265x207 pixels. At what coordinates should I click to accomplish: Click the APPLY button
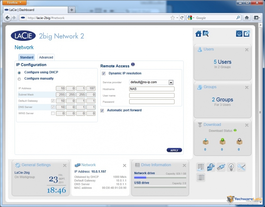point(174,150)
